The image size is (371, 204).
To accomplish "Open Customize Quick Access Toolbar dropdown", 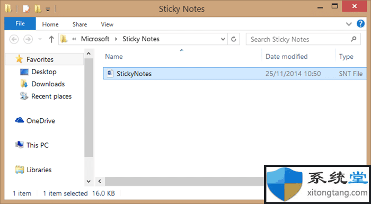I will pyautogui.click(x=48, y=10).
